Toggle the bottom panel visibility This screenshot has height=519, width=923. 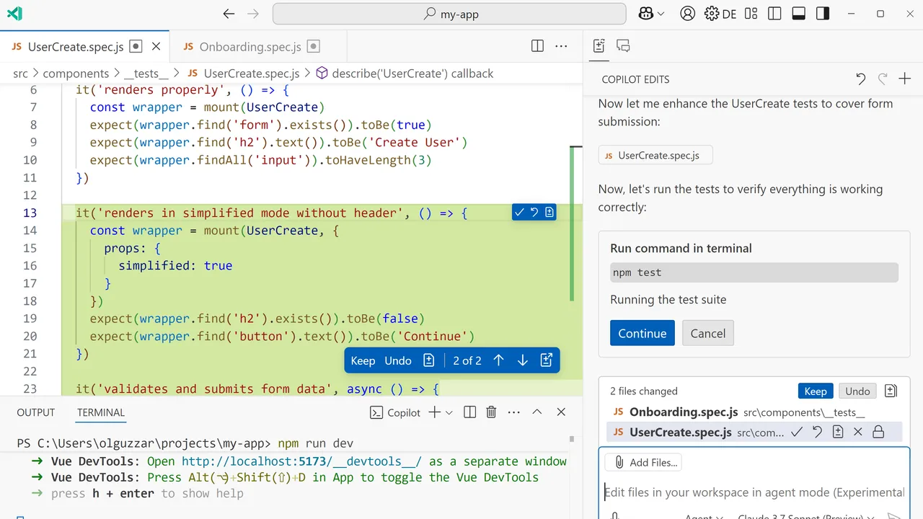pyautogui.click(x=798, y=14)
